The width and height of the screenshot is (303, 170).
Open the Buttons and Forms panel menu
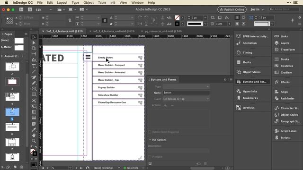pos(231,80)
